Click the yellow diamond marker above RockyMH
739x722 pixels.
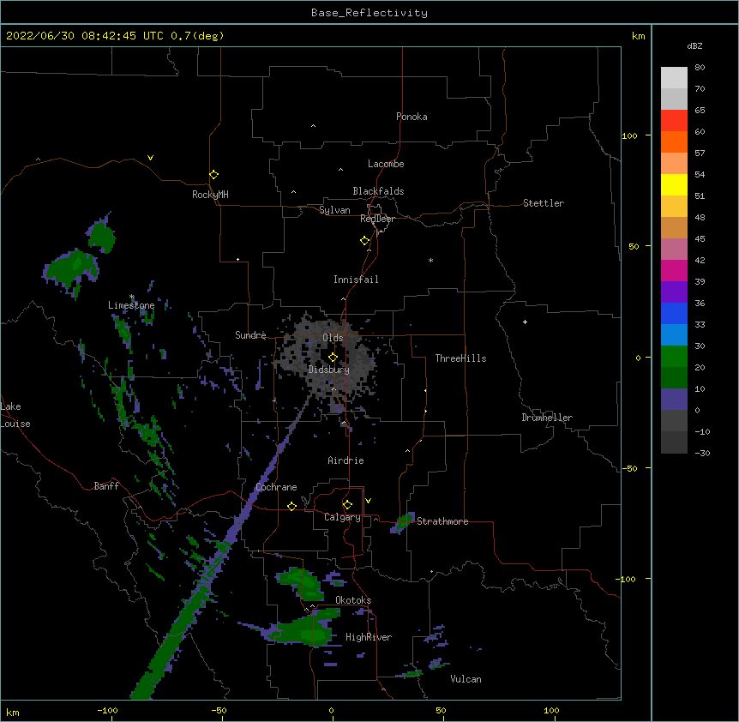tap(214, 175)
